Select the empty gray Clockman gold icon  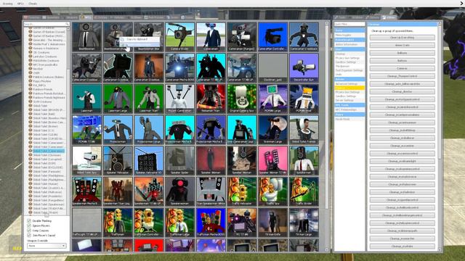[x=273, y=67]
